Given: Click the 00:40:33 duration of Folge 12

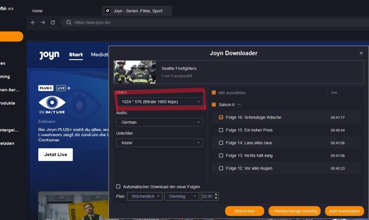Looking at the screenshot, I should [337, 168].
